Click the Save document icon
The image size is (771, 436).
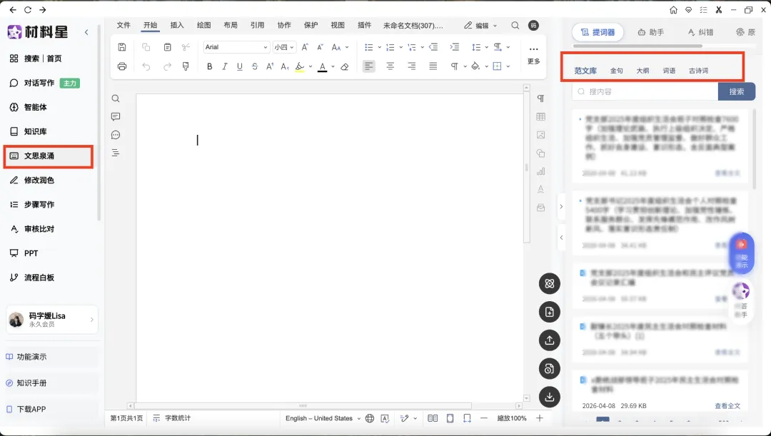tap(122, 47)
